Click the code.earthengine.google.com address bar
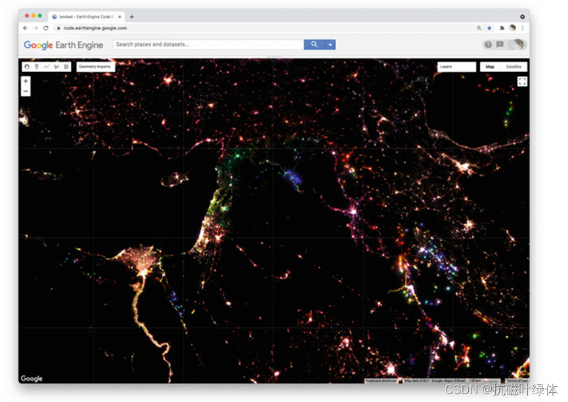 tap(95, 28)
